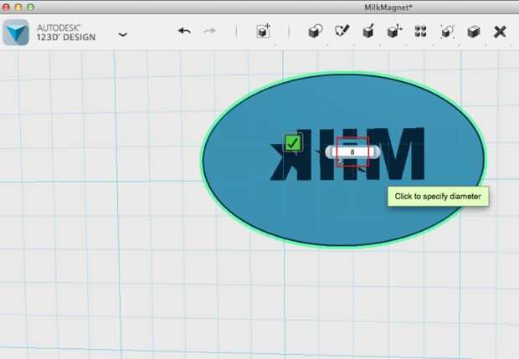Viewport: 519px width, 359px height.
Task: Click the greyed redo arrow
Action: pyautogui.click(x=210, y=31)
